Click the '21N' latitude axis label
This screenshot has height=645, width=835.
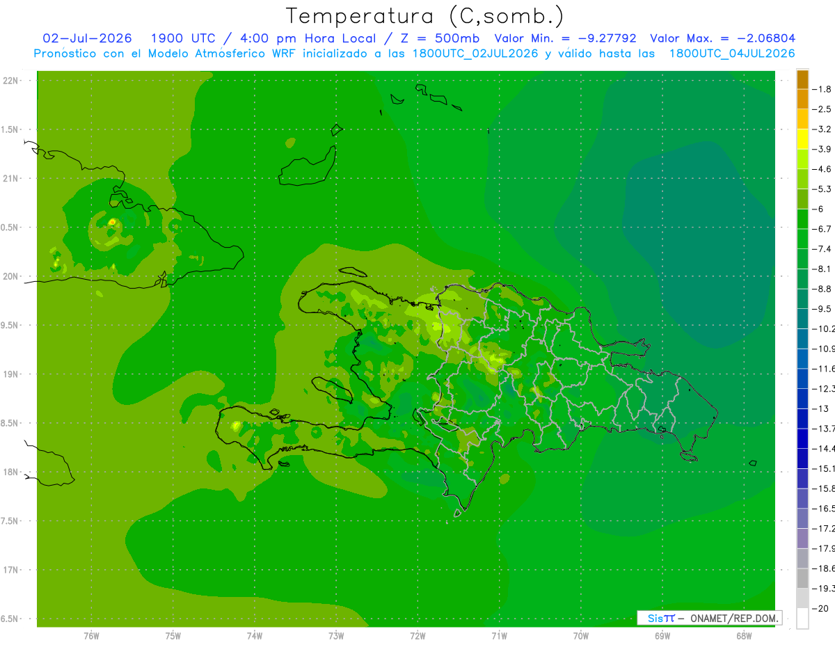tap(10, 179)
